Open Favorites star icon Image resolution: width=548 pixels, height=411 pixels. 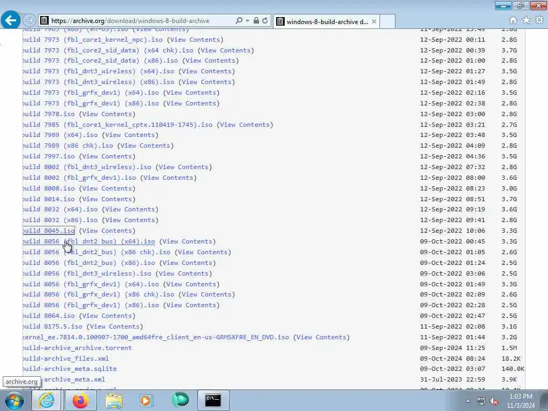click(x=526, y=20)
